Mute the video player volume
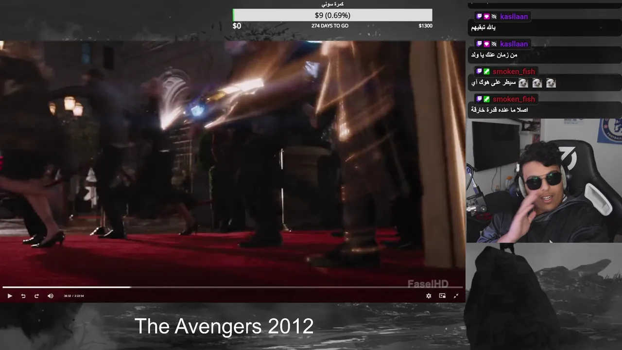The width and height of the screenshot is (622, 350). click(x=51, y=296)
